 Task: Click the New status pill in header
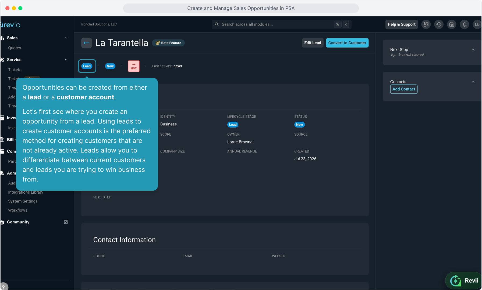point(110,66)
